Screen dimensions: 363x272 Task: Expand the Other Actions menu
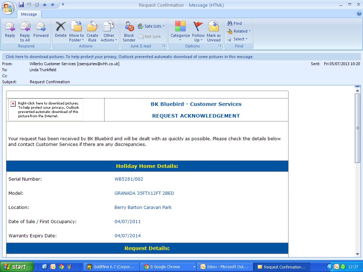pos(108,31)
